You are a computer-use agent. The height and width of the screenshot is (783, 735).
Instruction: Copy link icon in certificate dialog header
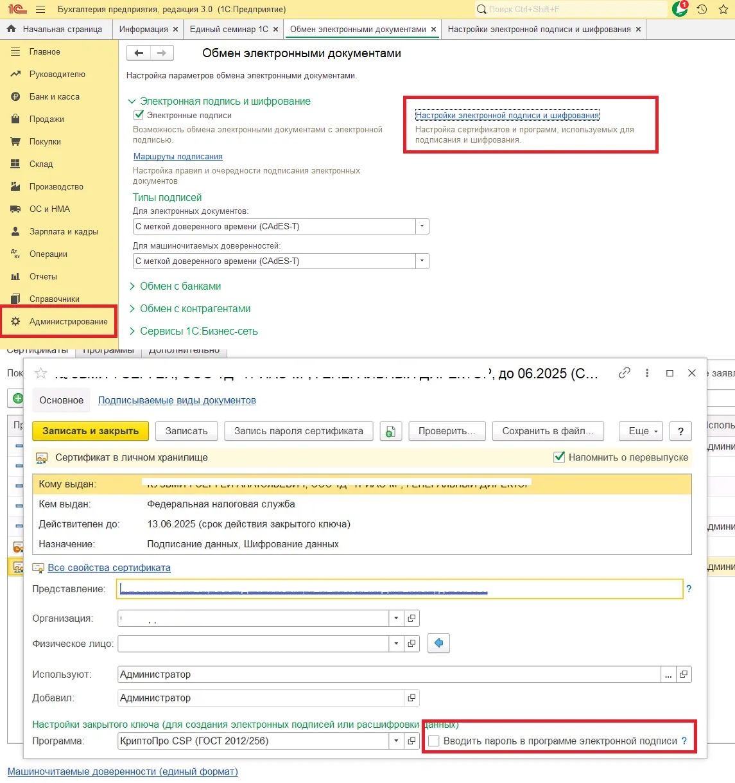coord(624,373)
